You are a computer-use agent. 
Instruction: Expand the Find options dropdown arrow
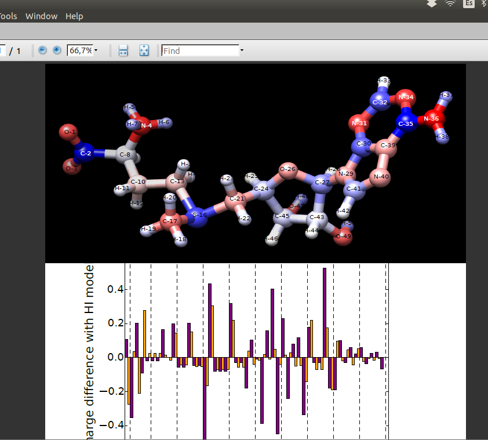(242, 50)
